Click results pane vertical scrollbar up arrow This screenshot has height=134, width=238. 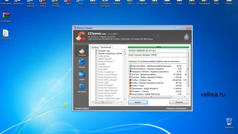pos(188,51)
